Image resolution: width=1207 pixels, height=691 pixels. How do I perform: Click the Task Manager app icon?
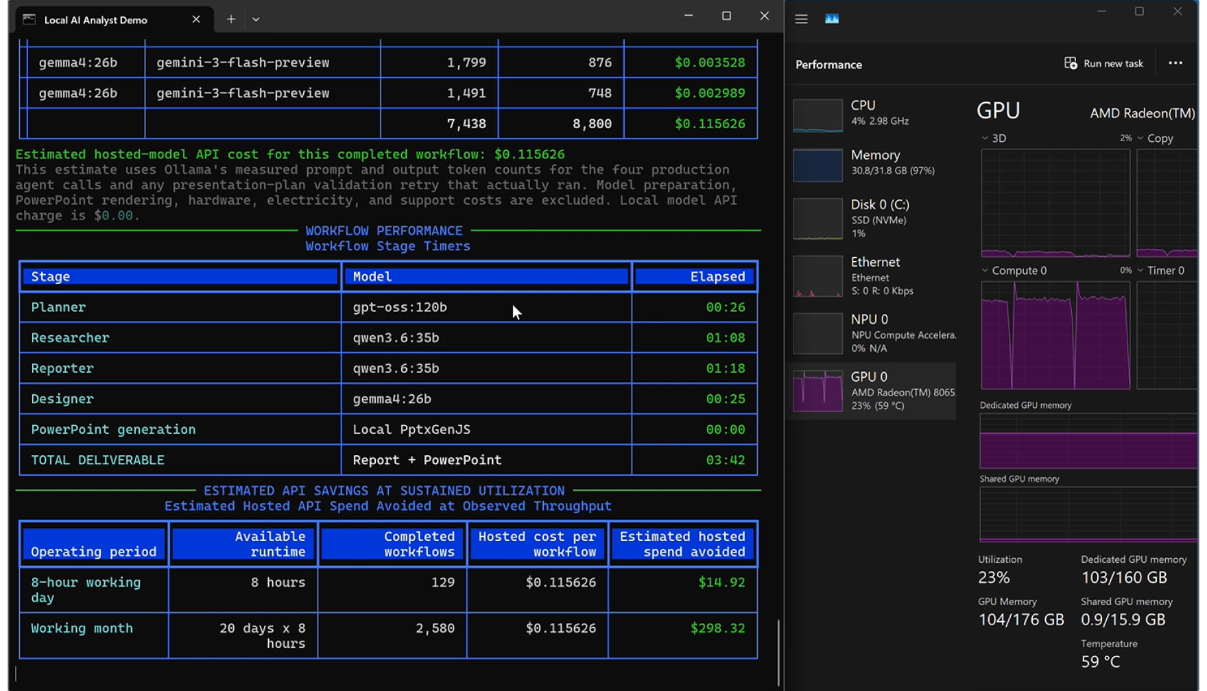832,19
